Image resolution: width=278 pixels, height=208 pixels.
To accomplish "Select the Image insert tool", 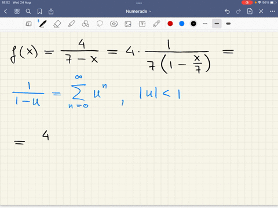I will click(x=128, y=24).
